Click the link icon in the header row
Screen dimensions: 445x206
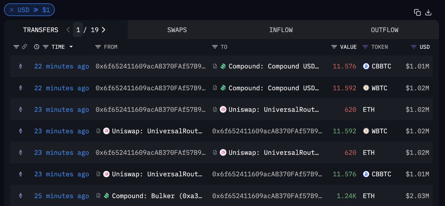(24, 47)
